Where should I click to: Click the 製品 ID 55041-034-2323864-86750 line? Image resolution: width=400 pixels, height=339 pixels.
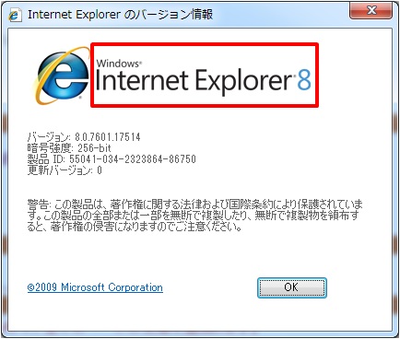pos(112,159)
